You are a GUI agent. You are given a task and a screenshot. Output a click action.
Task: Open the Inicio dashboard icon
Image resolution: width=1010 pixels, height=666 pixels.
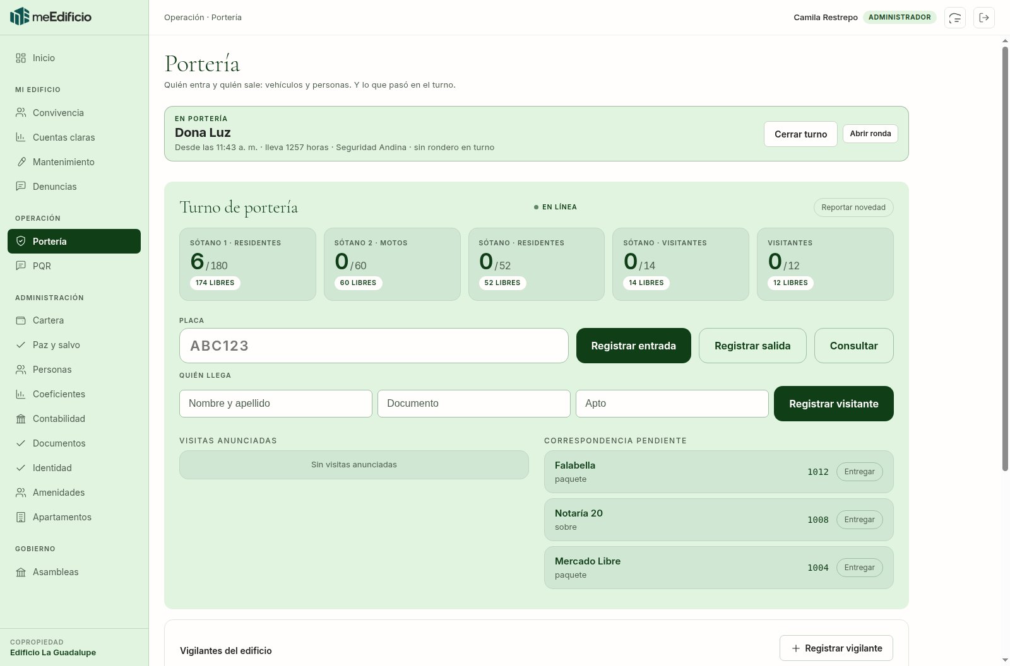(x=21, y=58)
